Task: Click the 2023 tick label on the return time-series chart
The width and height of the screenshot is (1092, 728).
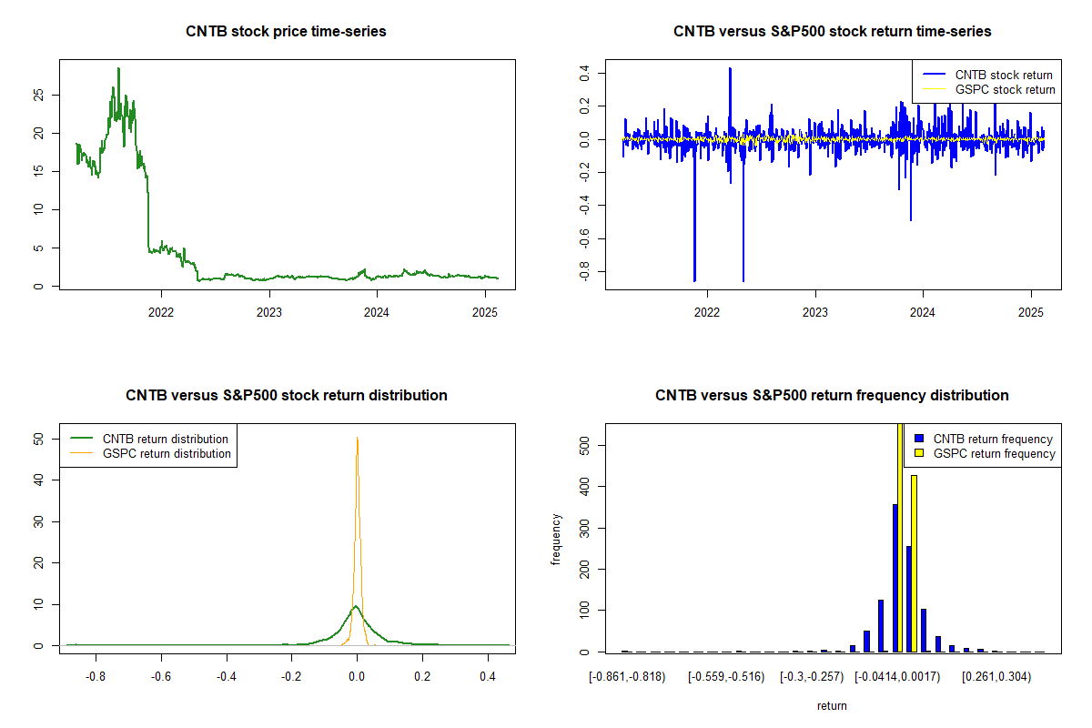Action: pos(815,312)
